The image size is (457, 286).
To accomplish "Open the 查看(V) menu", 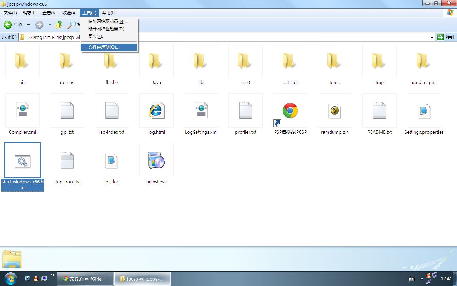I will click(49, 13).
